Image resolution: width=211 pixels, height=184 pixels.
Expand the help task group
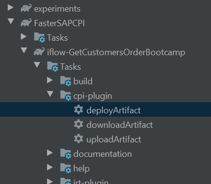pyautogui.click(x=50, y=168)
